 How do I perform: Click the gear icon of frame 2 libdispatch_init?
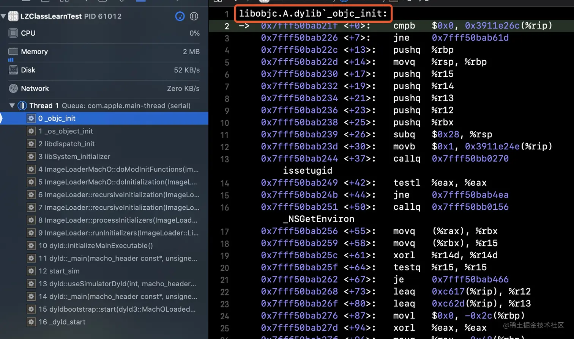[x=31, y=144]
